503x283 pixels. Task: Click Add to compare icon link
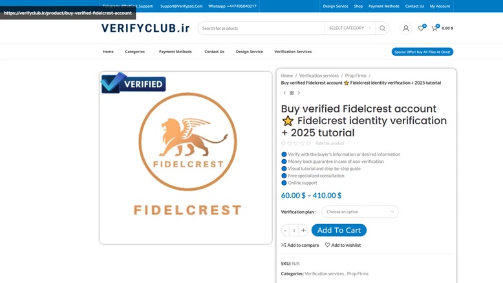click(x=300, y=245)
